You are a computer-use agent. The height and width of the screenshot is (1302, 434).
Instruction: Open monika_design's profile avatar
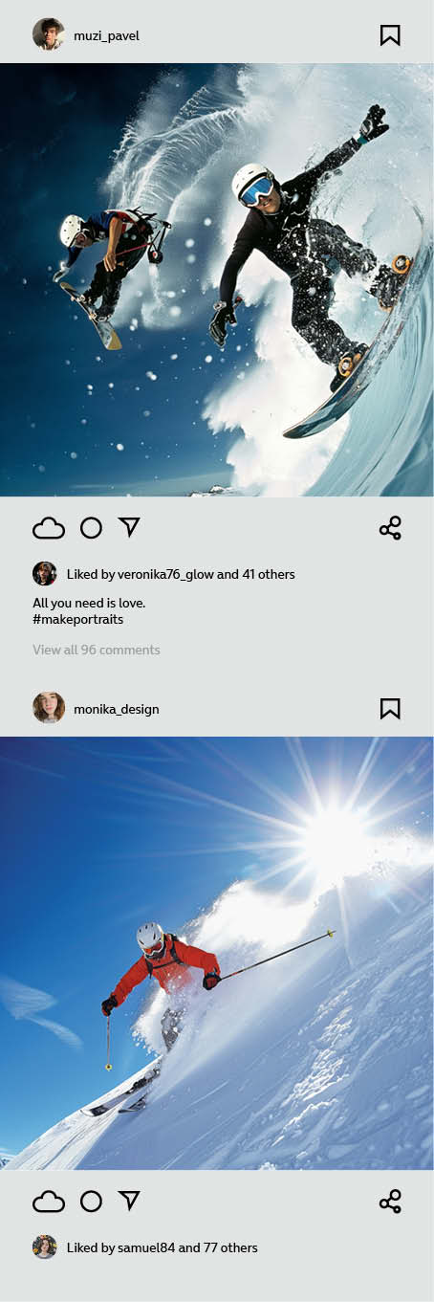tap(49, 709)
